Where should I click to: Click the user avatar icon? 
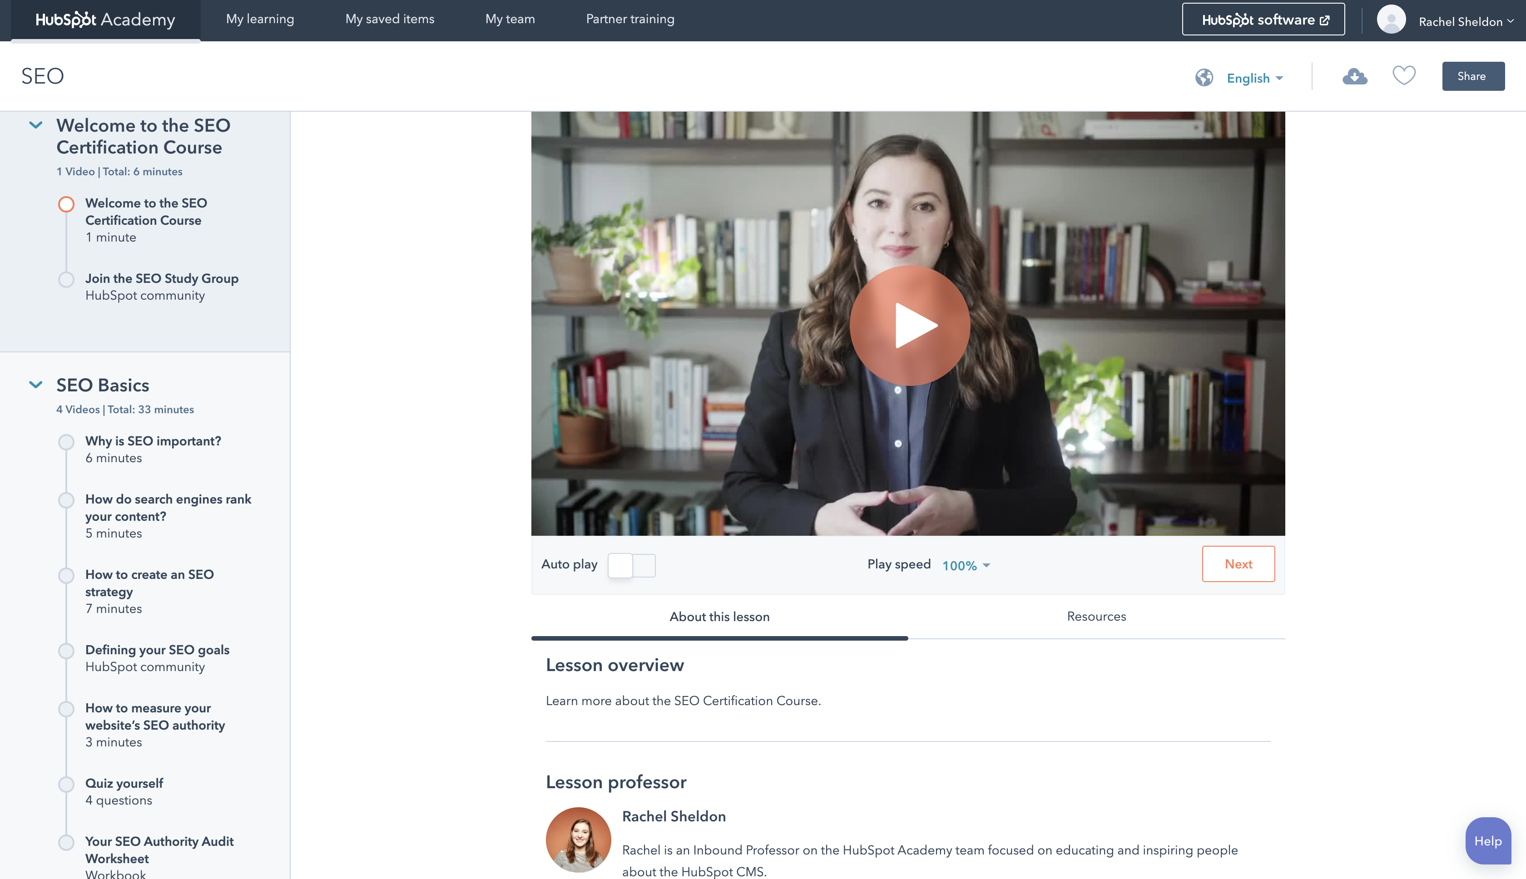(x=1391, y=20)
